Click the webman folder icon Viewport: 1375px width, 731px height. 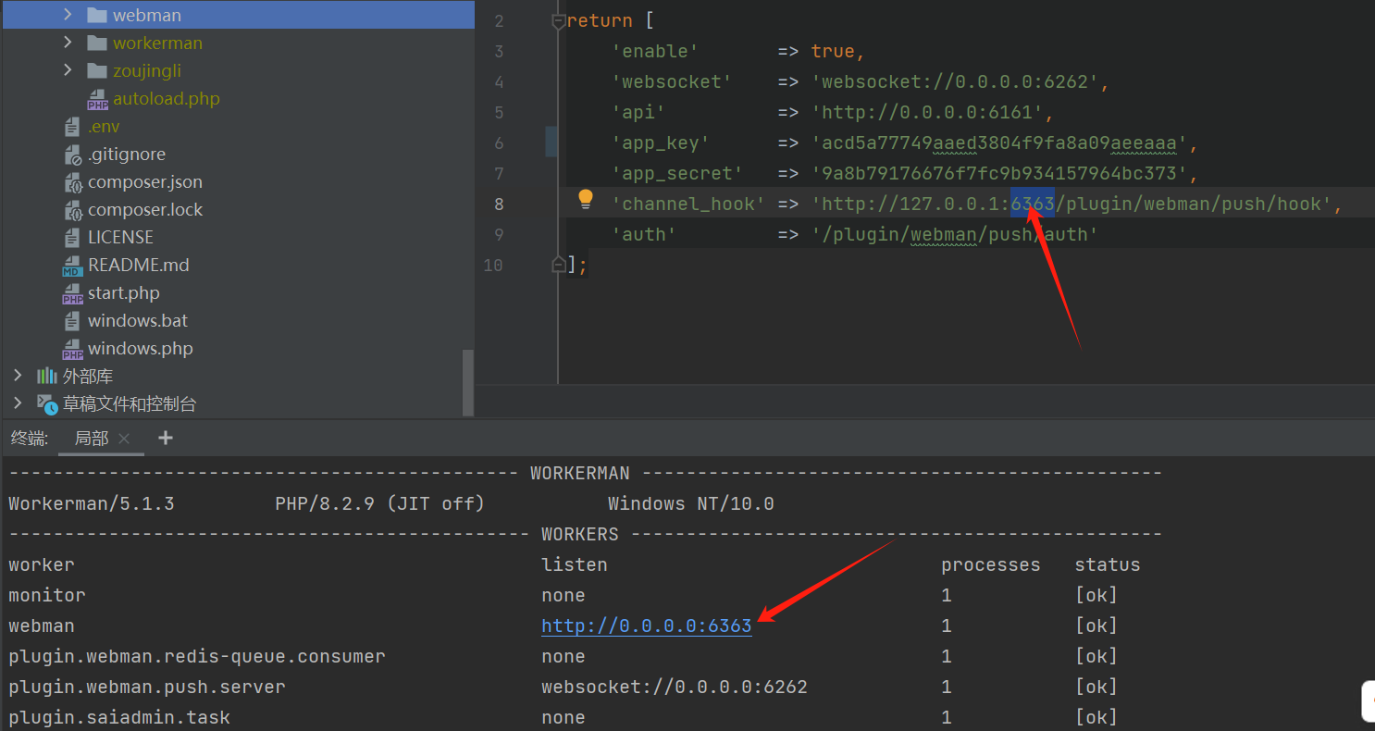pos(97,15)
